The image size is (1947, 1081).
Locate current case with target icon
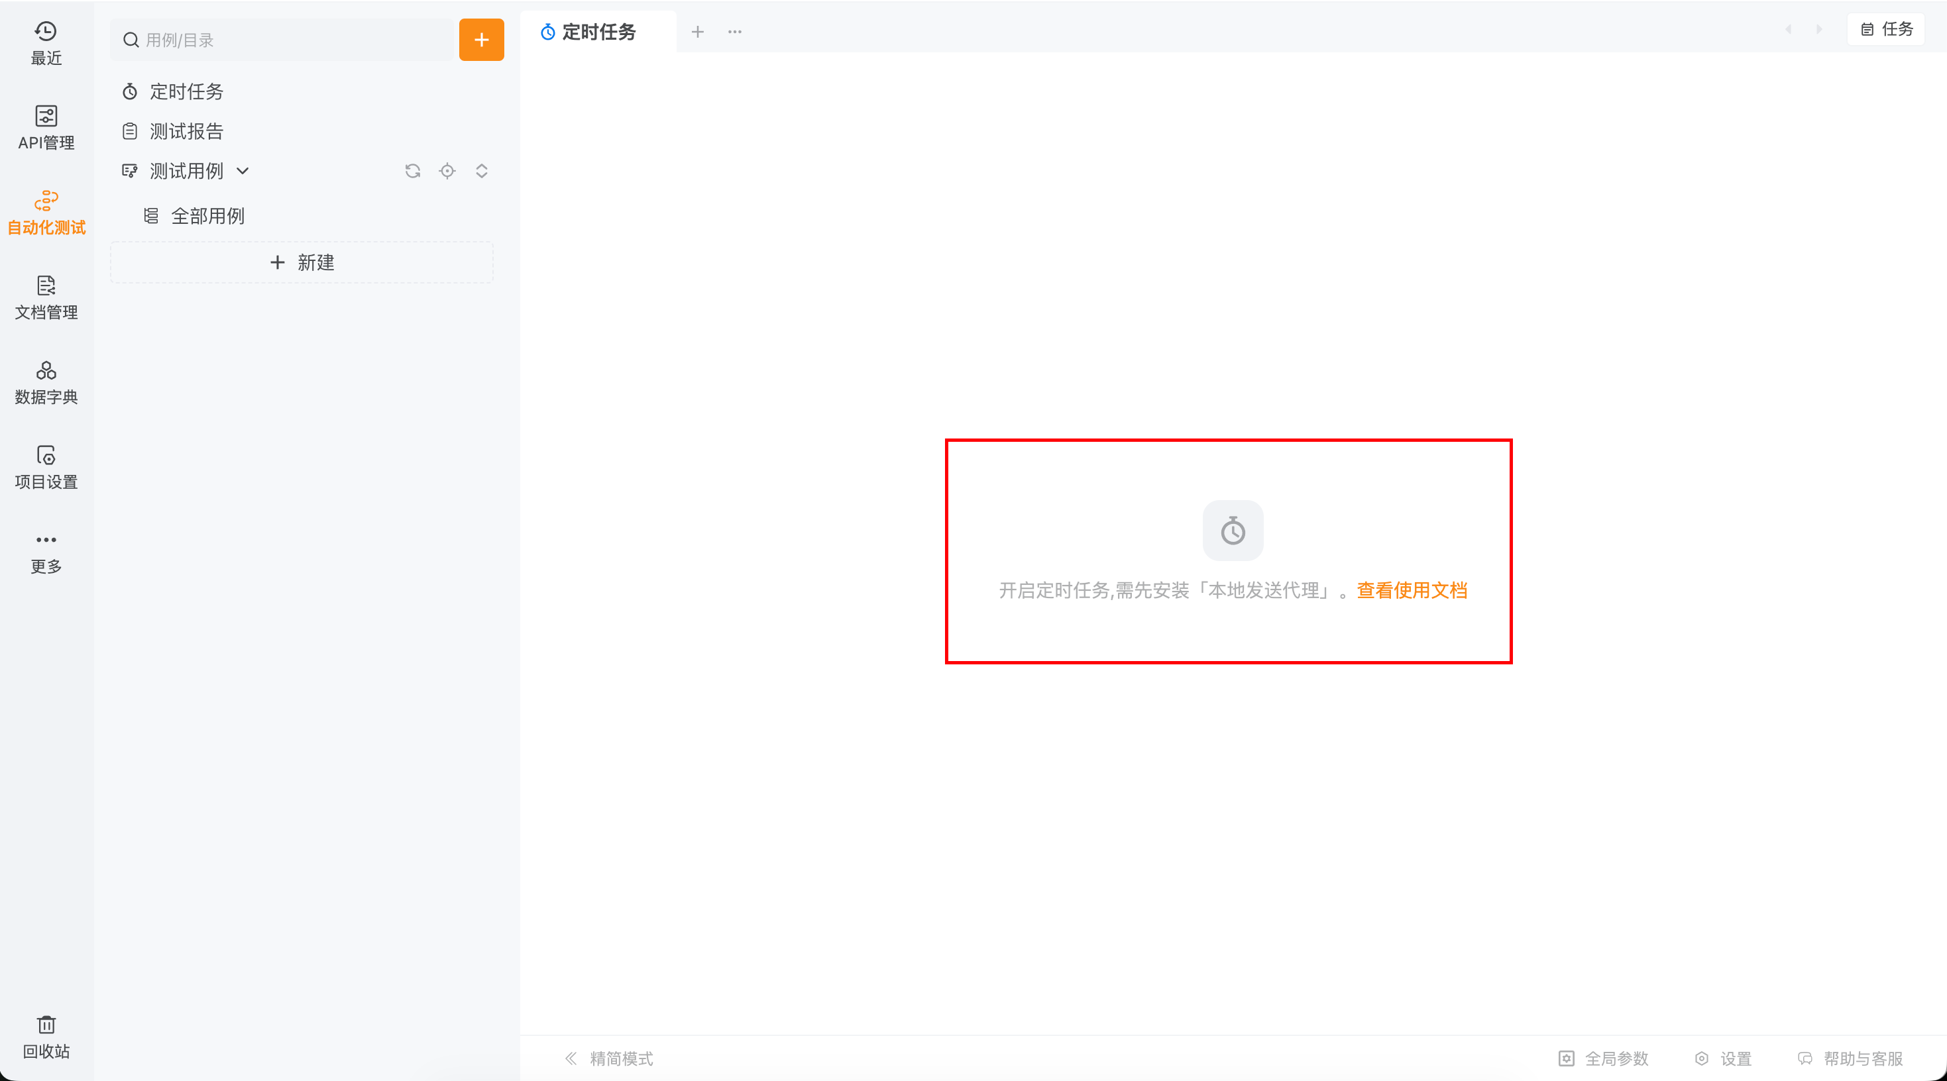click(x=447, y=171)
